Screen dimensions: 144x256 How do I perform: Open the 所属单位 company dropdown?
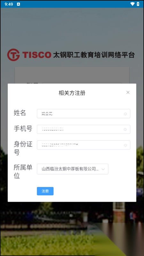point(73,169)
